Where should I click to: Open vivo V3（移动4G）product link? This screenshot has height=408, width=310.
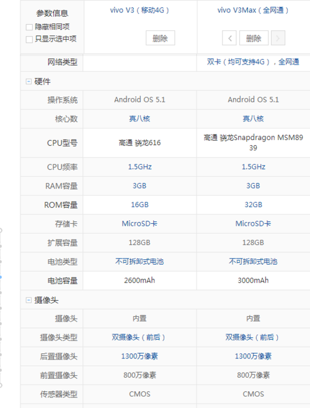pyautogui.click(x=139, y=11)
